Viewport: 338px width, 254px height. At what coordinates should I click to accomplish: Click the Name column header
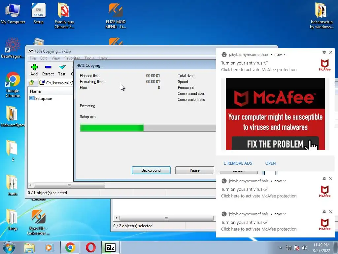pos(51,91)
